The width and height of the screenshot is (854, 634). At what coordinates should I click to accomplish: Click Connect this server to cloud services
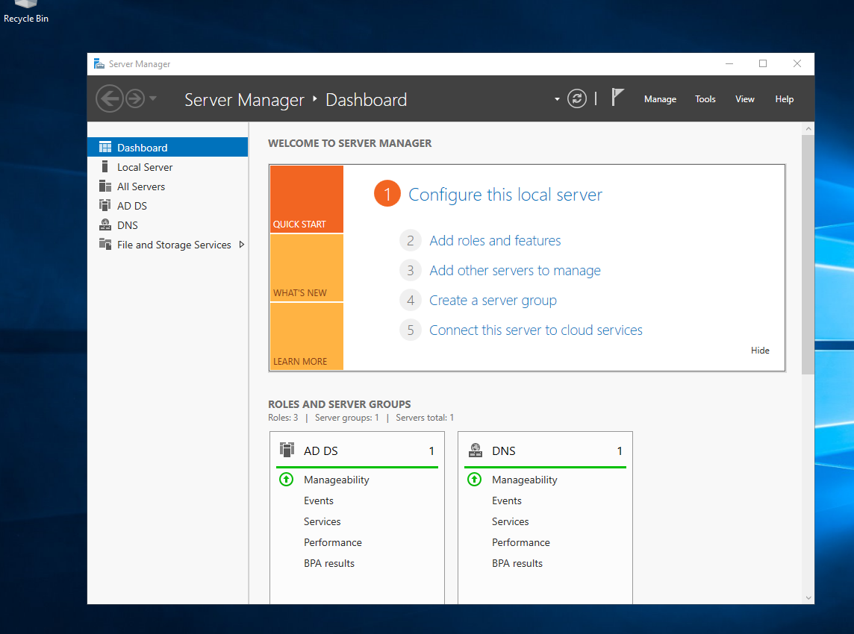(535, 330)
